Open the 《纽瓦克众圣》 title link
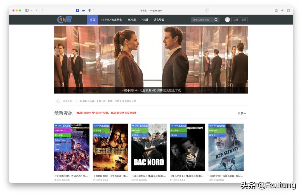The width and height of the screenshot is (302, 195). click(x=187, y=176)
